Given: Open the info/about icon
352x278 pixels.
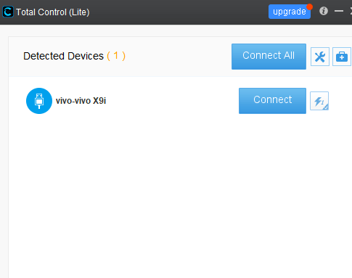Looking at the screenshot, I should (324, 11).
